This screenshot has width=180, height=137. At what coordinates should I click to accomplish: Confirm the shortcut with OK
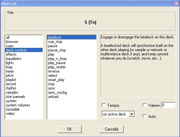click(x=69, y=129)
